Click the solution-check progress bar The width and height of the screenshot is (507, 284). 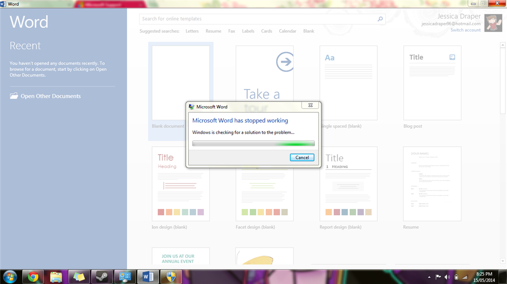tap(253, 143)
